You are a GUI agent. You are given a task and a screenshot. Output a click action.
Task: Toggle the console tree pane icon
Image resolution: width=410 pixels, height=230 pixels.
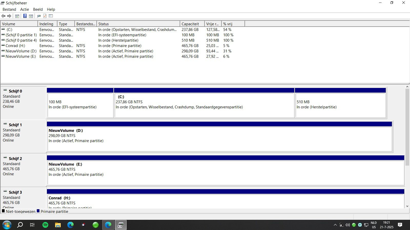(x=17, y=16)
